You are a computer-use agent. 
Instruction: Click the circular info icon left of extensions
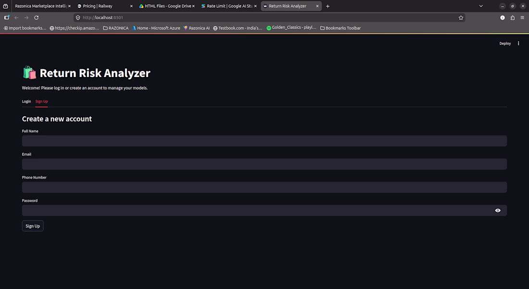click(503, 17)
